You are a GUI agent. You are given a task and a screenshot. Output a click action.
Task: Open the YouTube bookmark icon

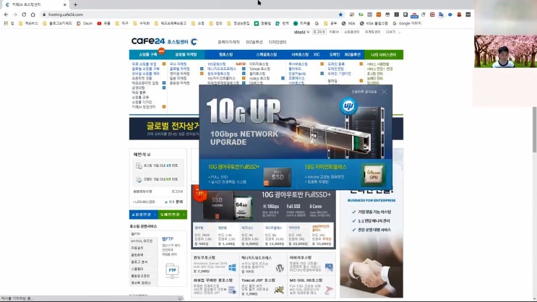pos(99,23)
